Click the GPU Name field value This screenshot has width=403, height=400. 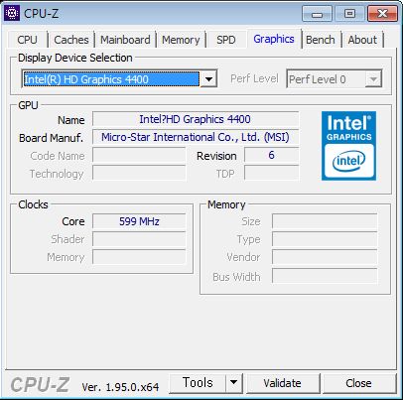(x=196, y=119)
